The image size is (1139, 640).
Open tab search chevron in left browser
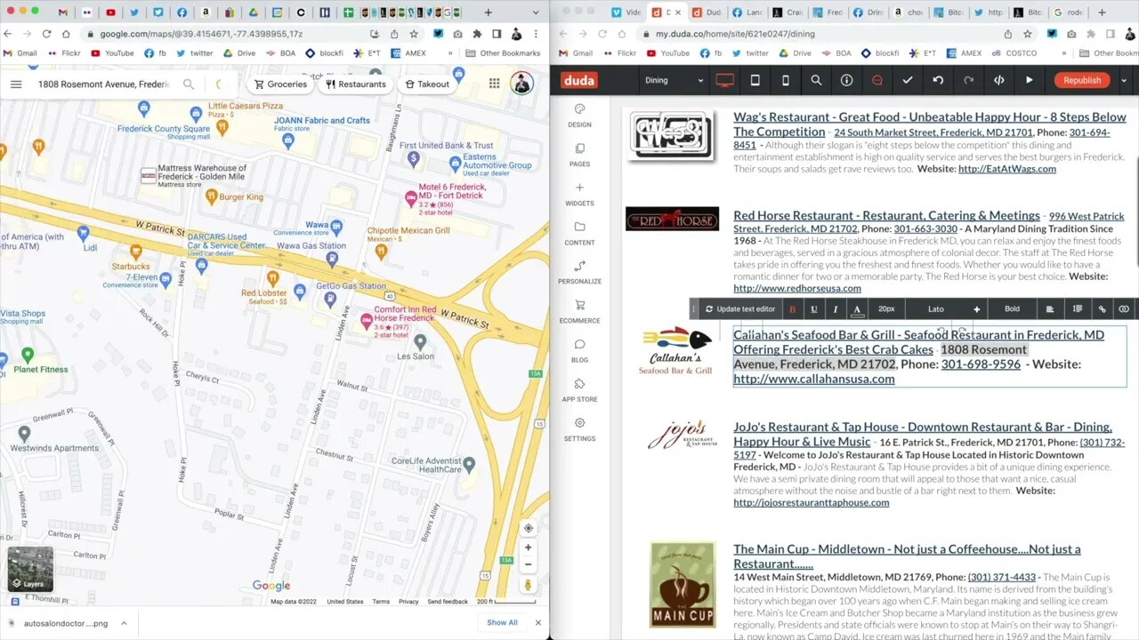pos(534,12)
